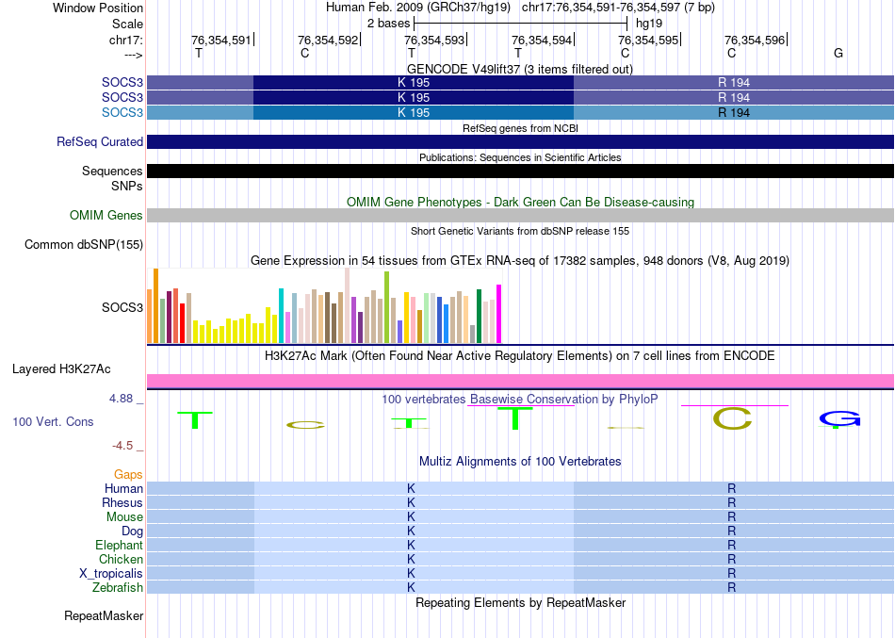Click the Common dbSNP(155) track label
Image resolution: width=895 pixels, height=638 pixels.
(x=84, y=244)
